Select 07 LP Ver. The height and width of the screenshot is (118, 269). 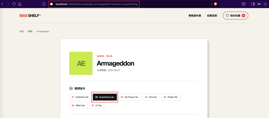tap(97, 105)
